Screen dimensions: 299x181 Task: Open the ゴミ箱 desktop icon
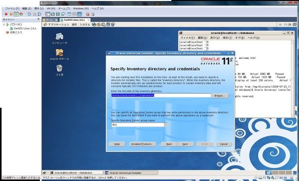(59, 70)
